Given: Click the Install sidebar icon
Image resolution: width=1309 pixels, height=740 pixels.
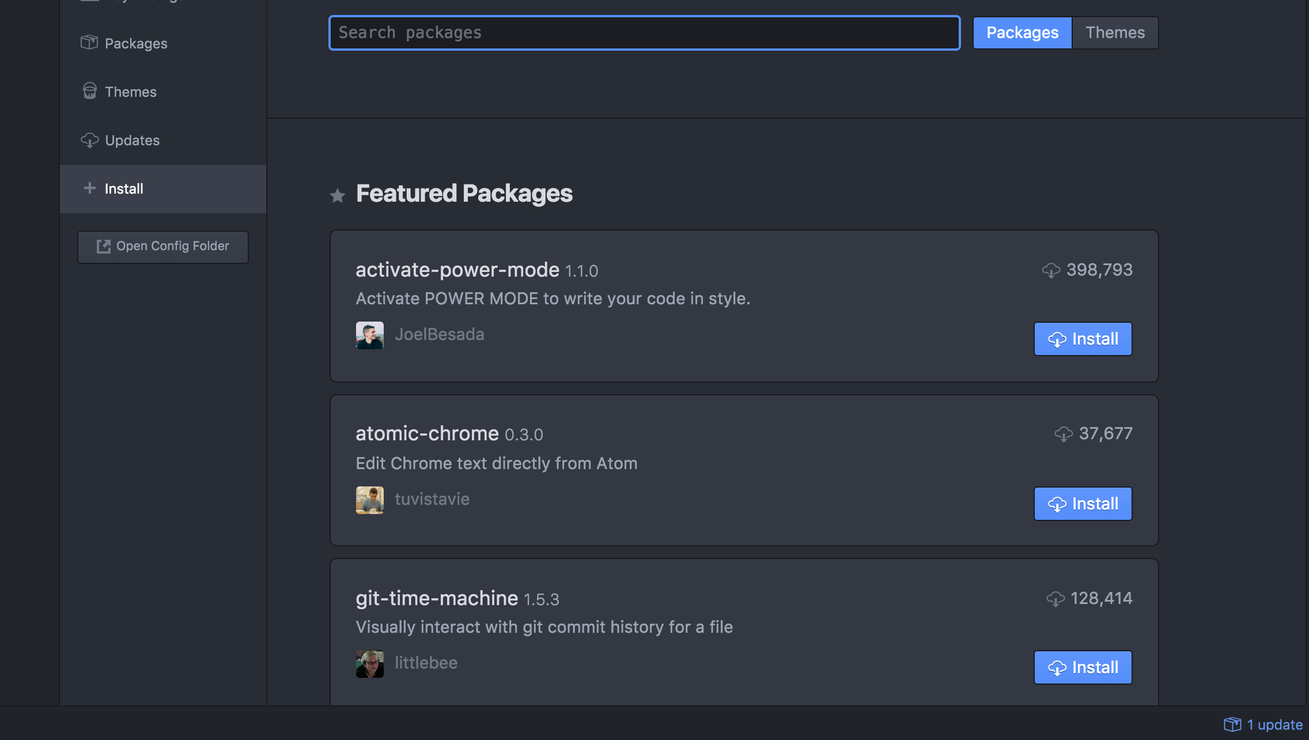Looking at the screenshot, I should coord(89,188).
